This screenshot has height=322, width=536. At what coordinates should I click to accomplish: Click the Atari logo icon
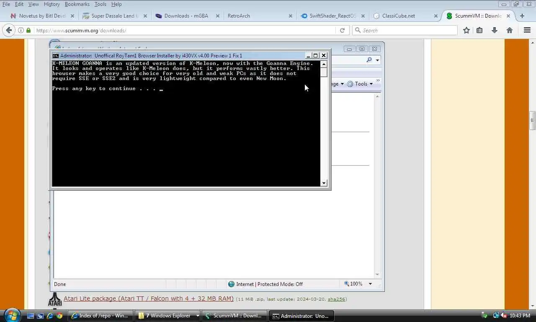tap(55, 299)
